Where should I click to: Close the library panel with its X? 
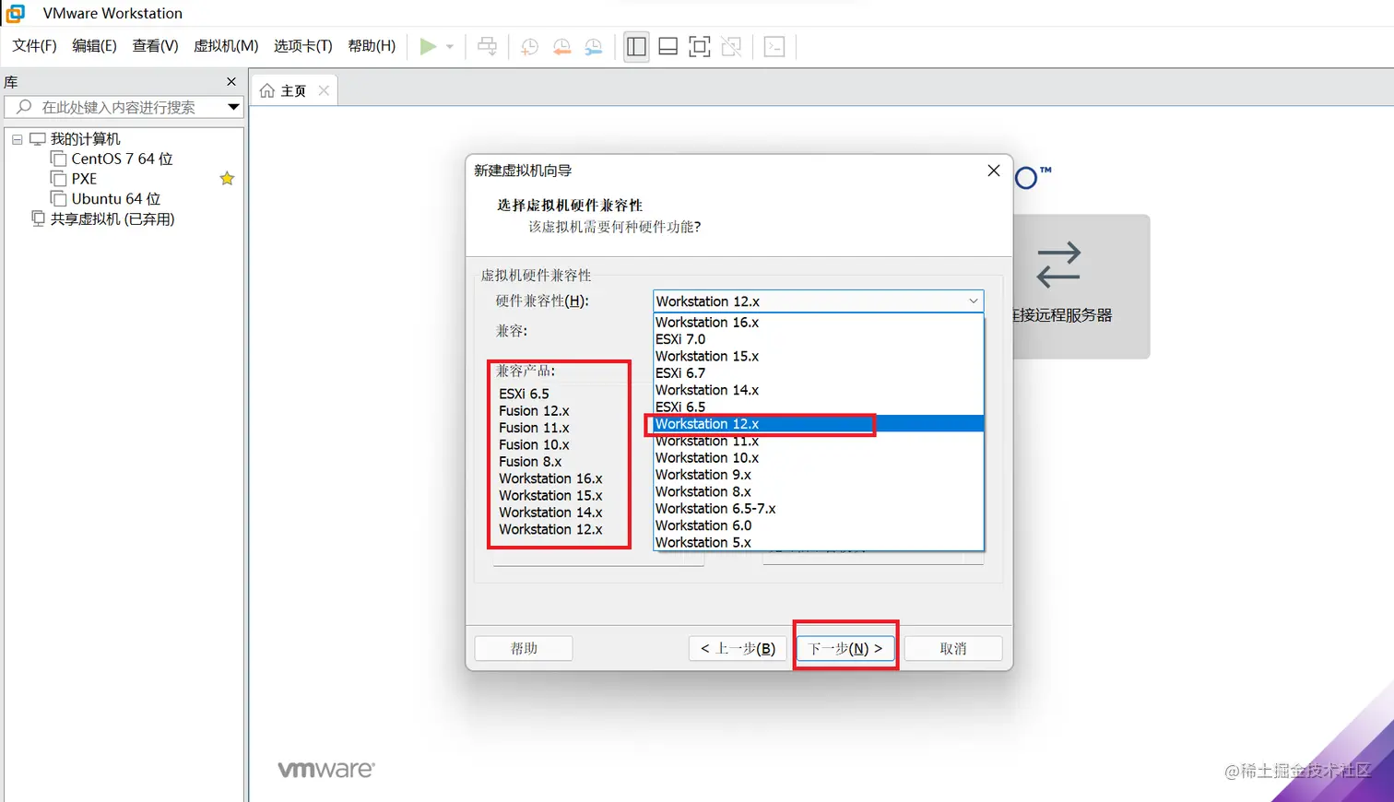coord(231,82)
